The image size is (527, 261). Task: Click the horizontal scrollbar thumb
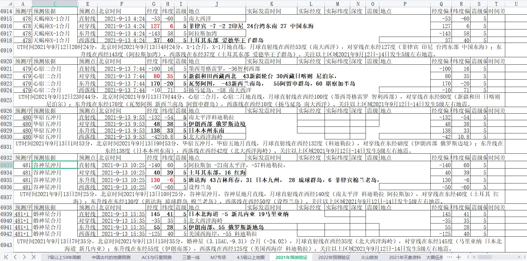(485, 257)
